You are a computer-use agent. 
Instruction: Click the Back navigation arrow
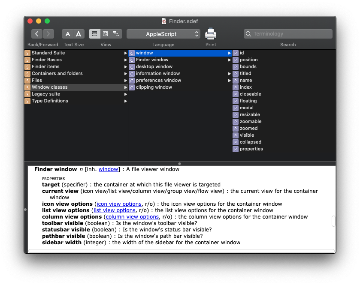point(37,34)
